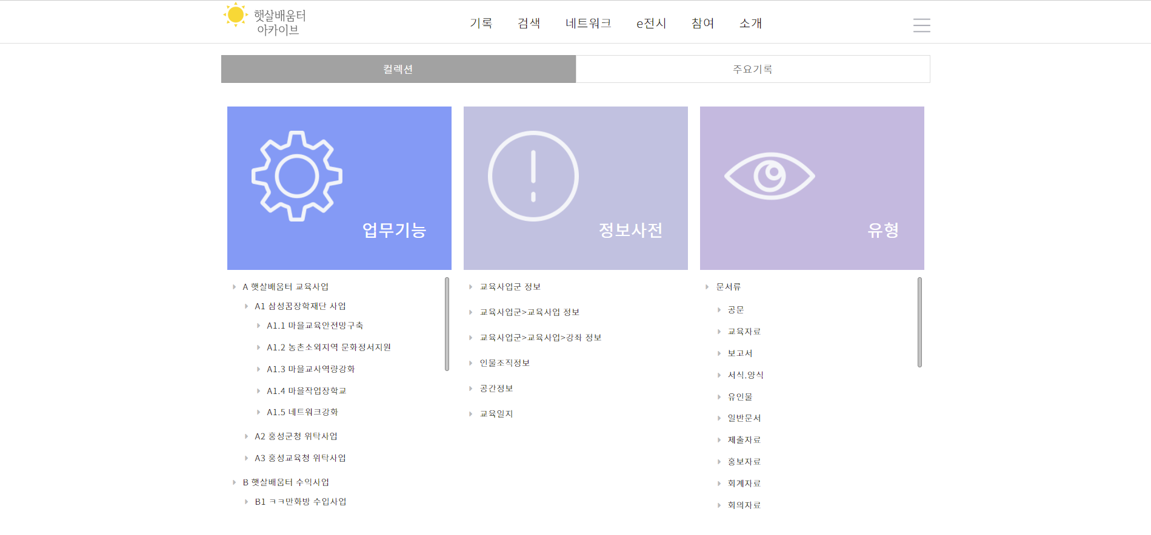Open A1.3 마을교사역량강화 item
Screen dimensions: 1151x535
click(310, 369)
